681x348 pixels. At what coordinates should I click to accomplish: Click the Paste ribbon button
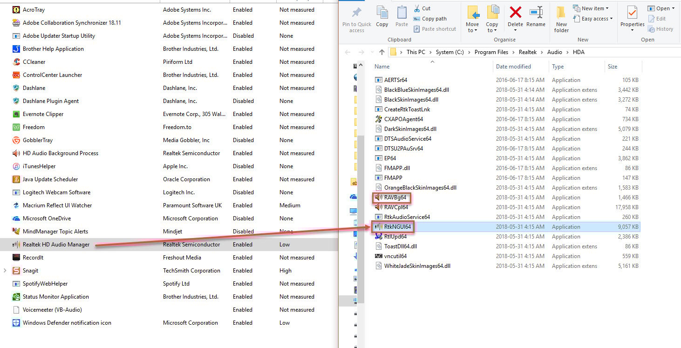[x=402, y=17]
